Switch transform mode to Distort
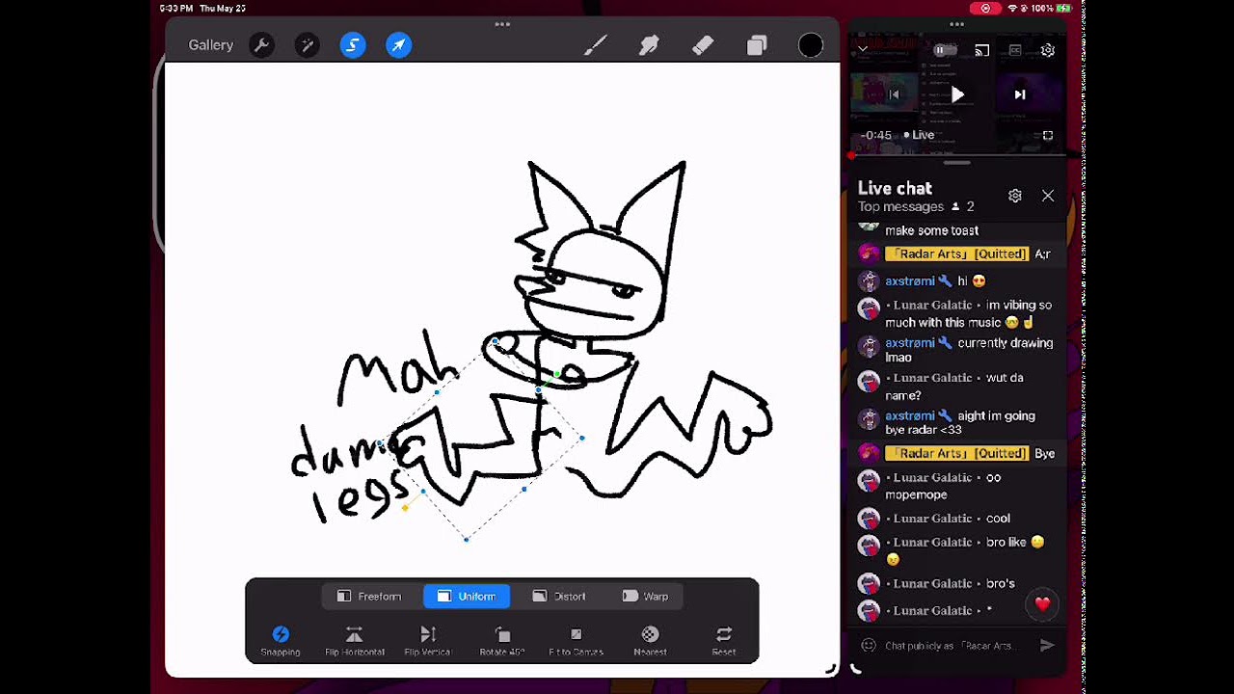This screenshot has width=1234, height=694. coord(559,597)
